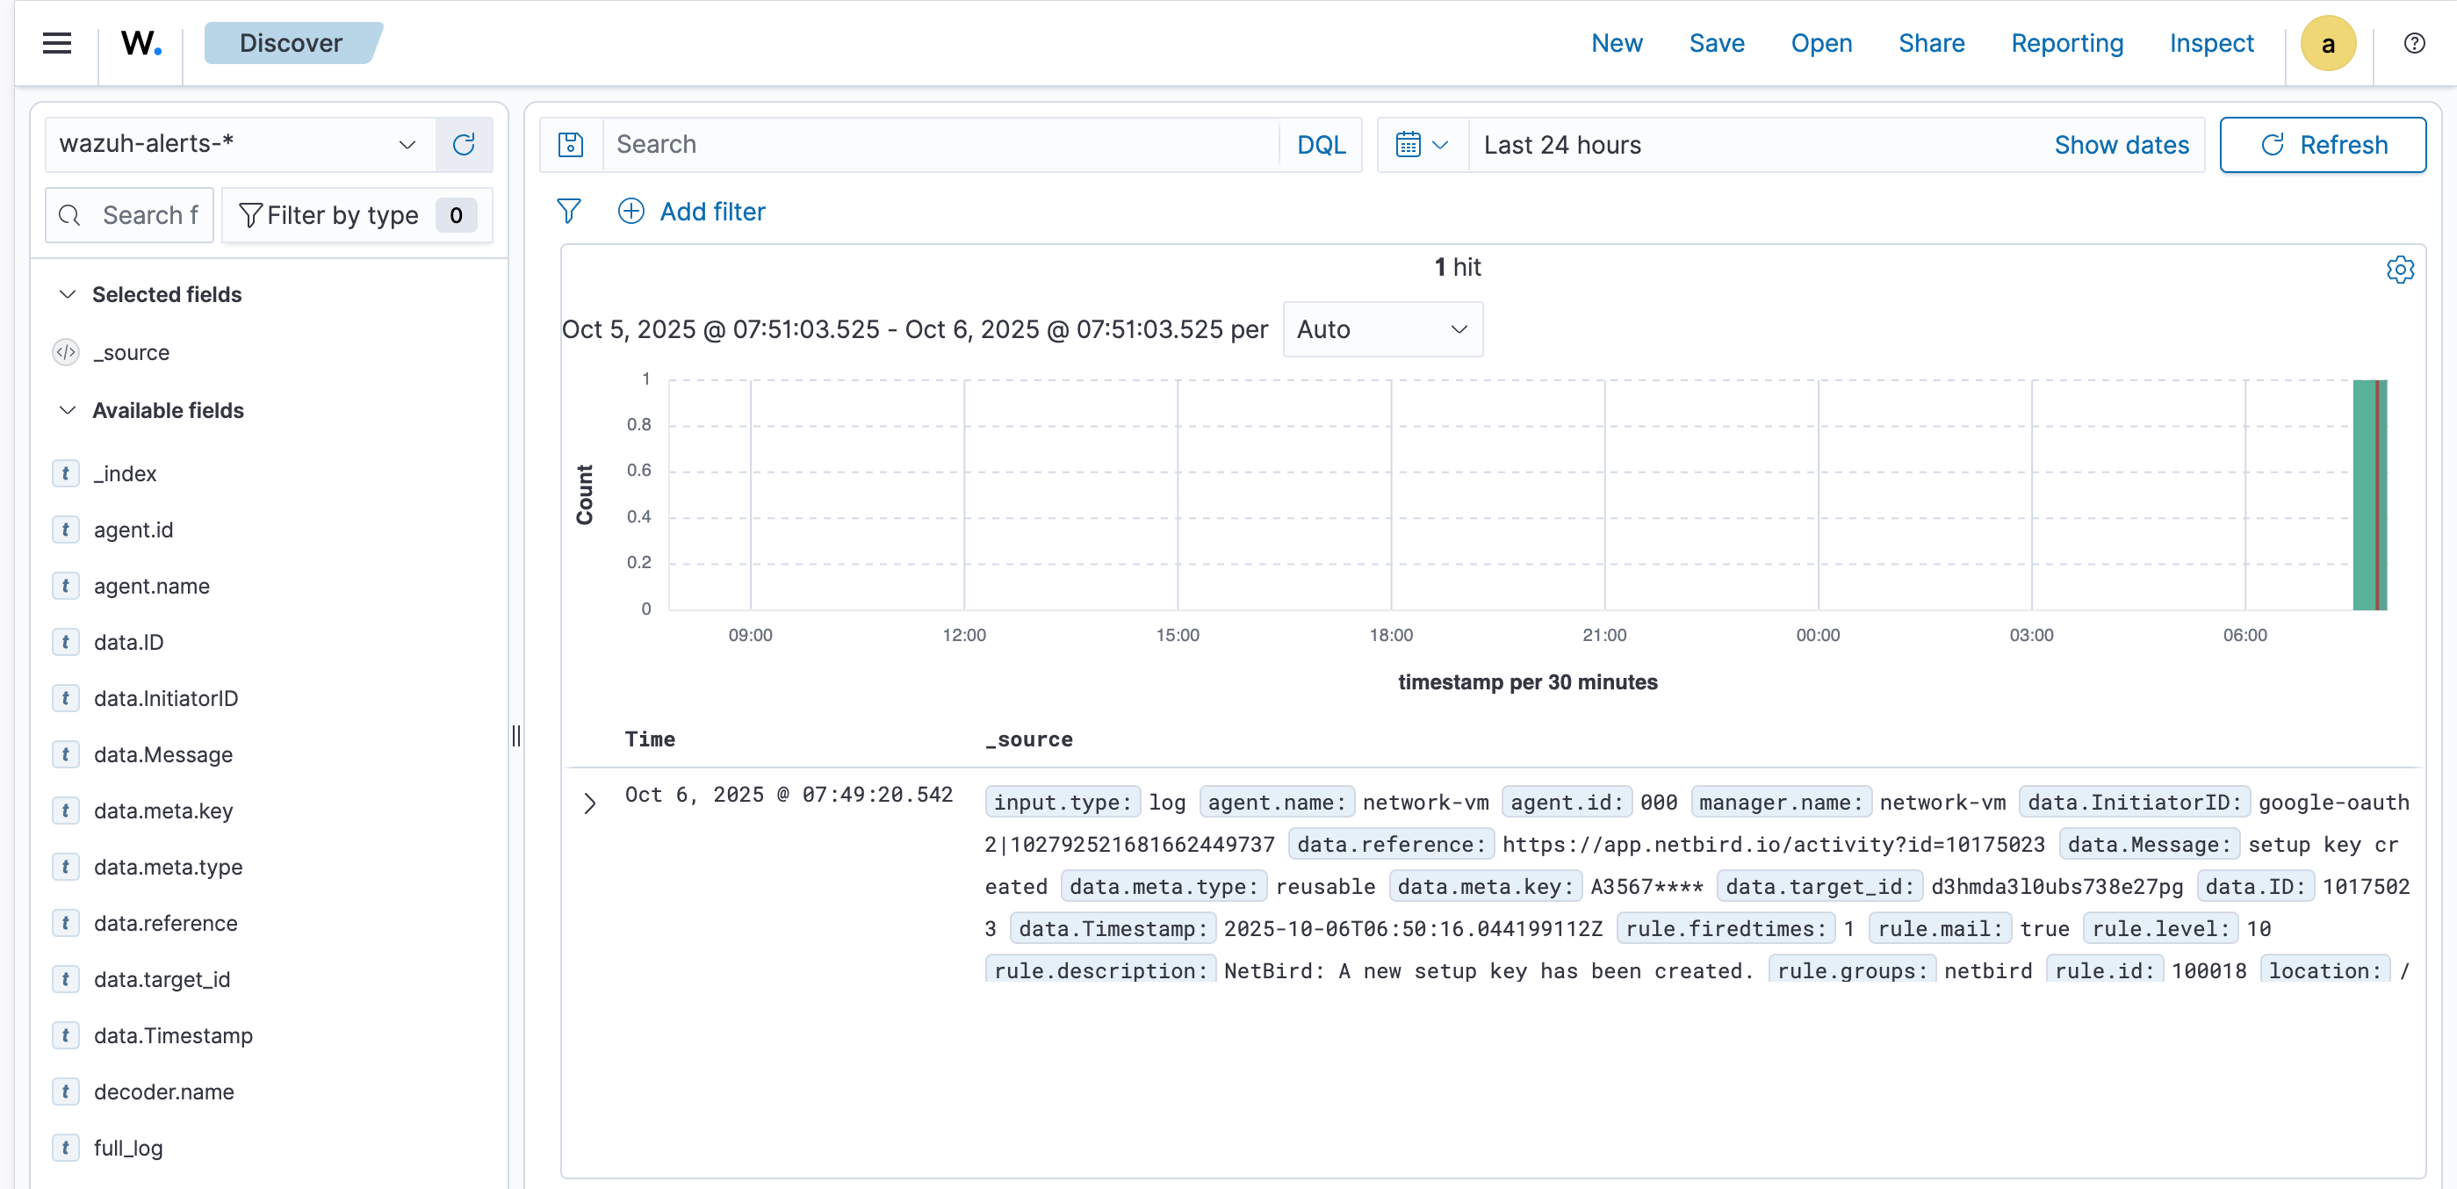This screenshot has width=2457, height=1189.
Task: Open the hamburger navigation menu
Action: pos(57,43)
